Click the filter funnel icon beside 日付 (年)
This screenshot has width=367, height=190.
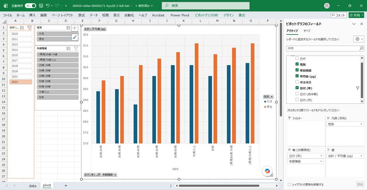tap(357, 88)
